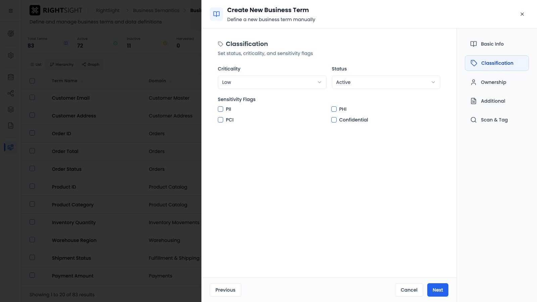Open the report file sidebar icon
Viewport: 537px width, 302px height.
[x=11, y=125]
